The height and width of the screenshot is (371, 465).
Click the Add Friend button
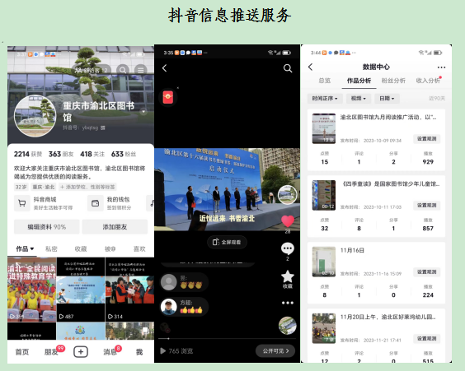point(115,227)
